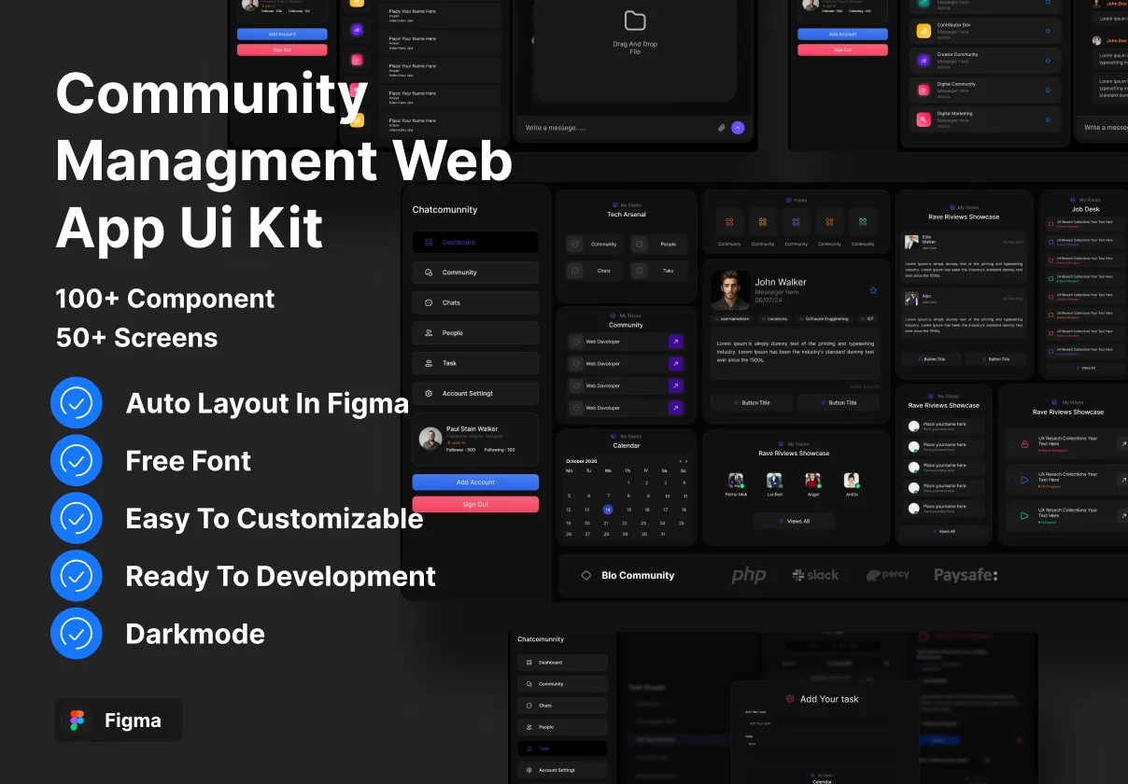The height and width of the screenshot is (784, 1128).
Task: Select Task in sidebar where Task is highlighted
Action: coord(562,749)
